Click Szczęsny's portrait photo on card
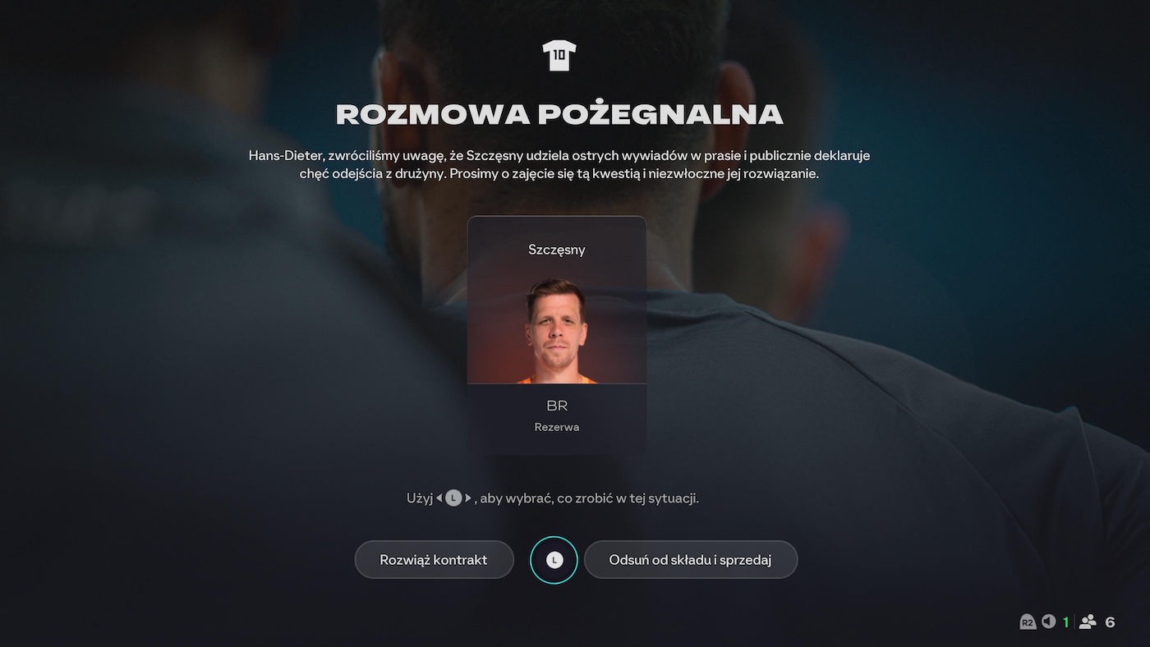Screen dimensions: 1150x647 click(x=557, y=331)
